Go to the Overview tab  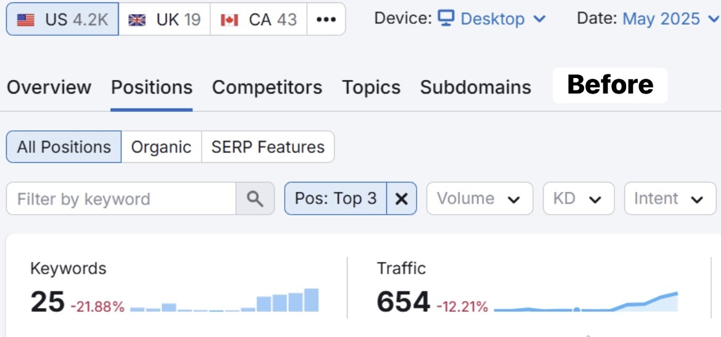tap(49, 87)
